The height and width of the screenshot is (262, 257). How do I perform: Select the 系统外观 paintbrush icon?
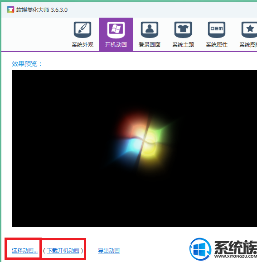pos(82,30)
